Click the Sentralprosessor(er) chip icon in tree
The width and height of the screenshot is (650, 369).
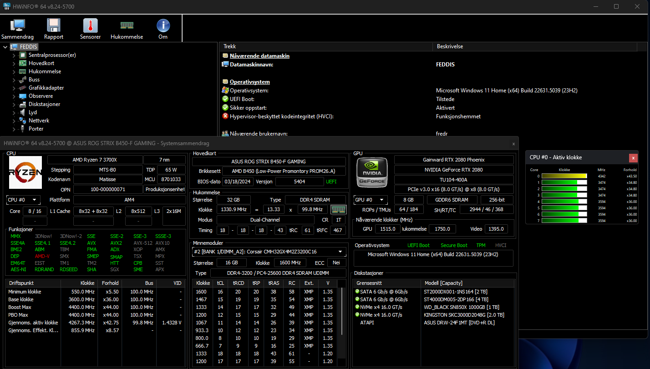[x=22, y=55]
